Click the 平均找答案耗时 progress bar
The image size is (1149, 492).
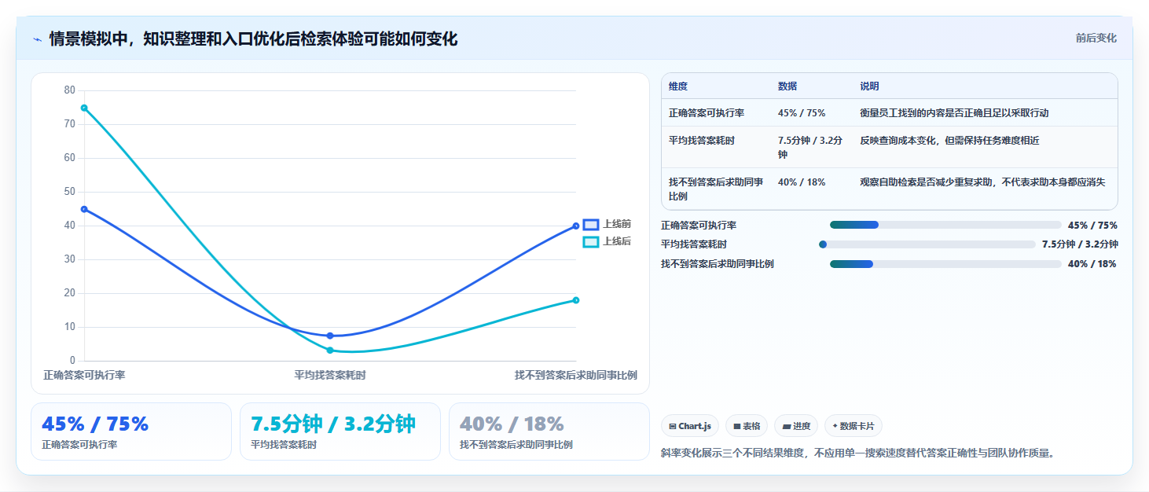(x=927, y=244)
